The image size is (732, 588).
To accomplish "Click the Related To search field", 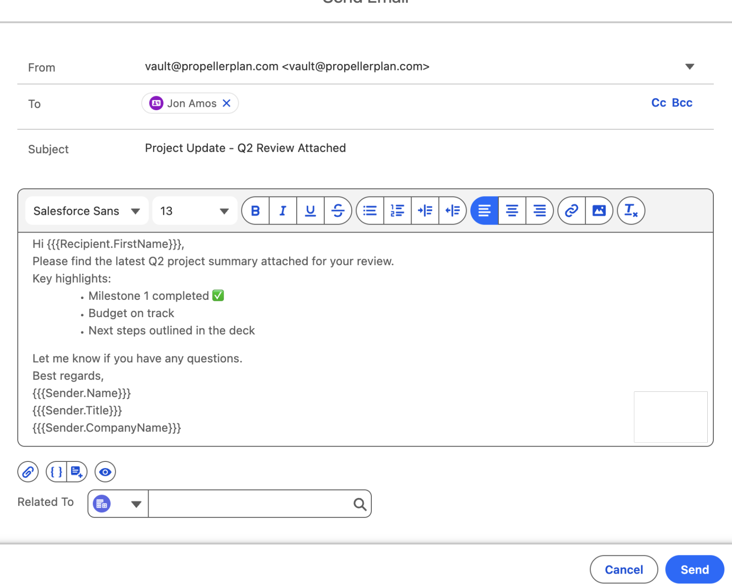I will (259, 504).
